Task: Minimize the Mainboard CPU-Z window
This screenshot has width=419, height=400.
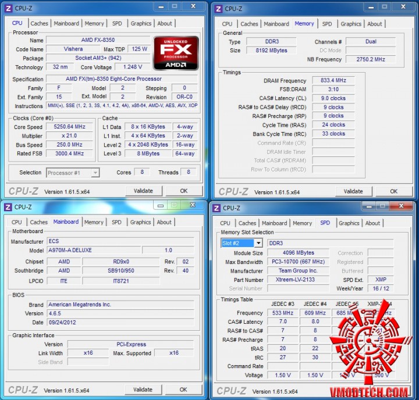Action: pos(161,205)
